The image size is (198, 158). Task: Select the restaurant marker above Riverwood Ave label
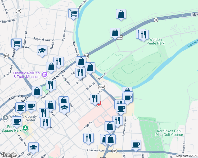(118, 121)
